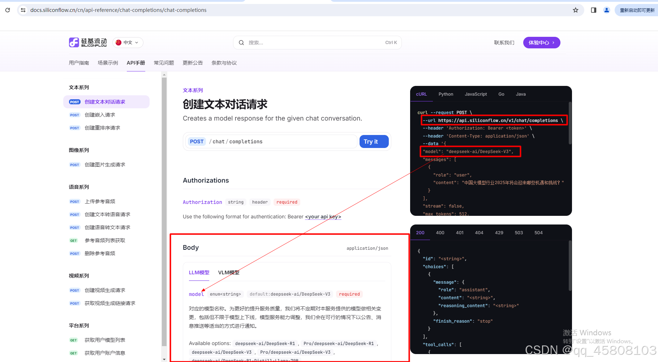This screenshot has height=362, width=658.
Task: Click the site permissions icon in address bar
Action: click(22, 10)
